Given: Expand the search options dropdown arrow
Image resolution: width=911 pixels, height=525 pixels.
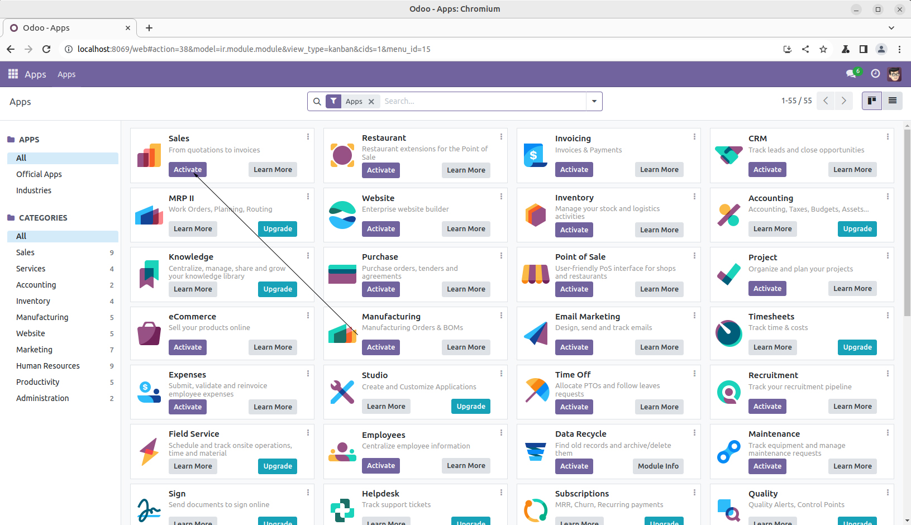Looking at the screenshot, I should [594, 102].
